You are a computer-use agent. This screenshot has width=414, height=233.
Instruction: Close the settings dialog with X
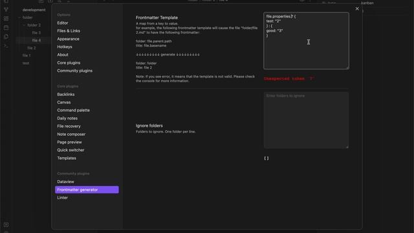point(357,8)
